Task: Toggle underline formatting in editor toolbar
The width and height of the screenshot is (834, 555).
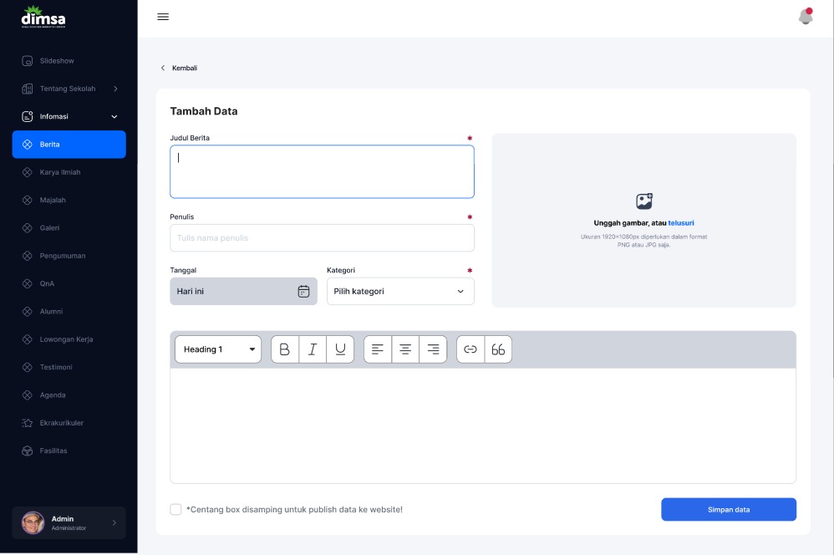Action: [x=340, y=349]
